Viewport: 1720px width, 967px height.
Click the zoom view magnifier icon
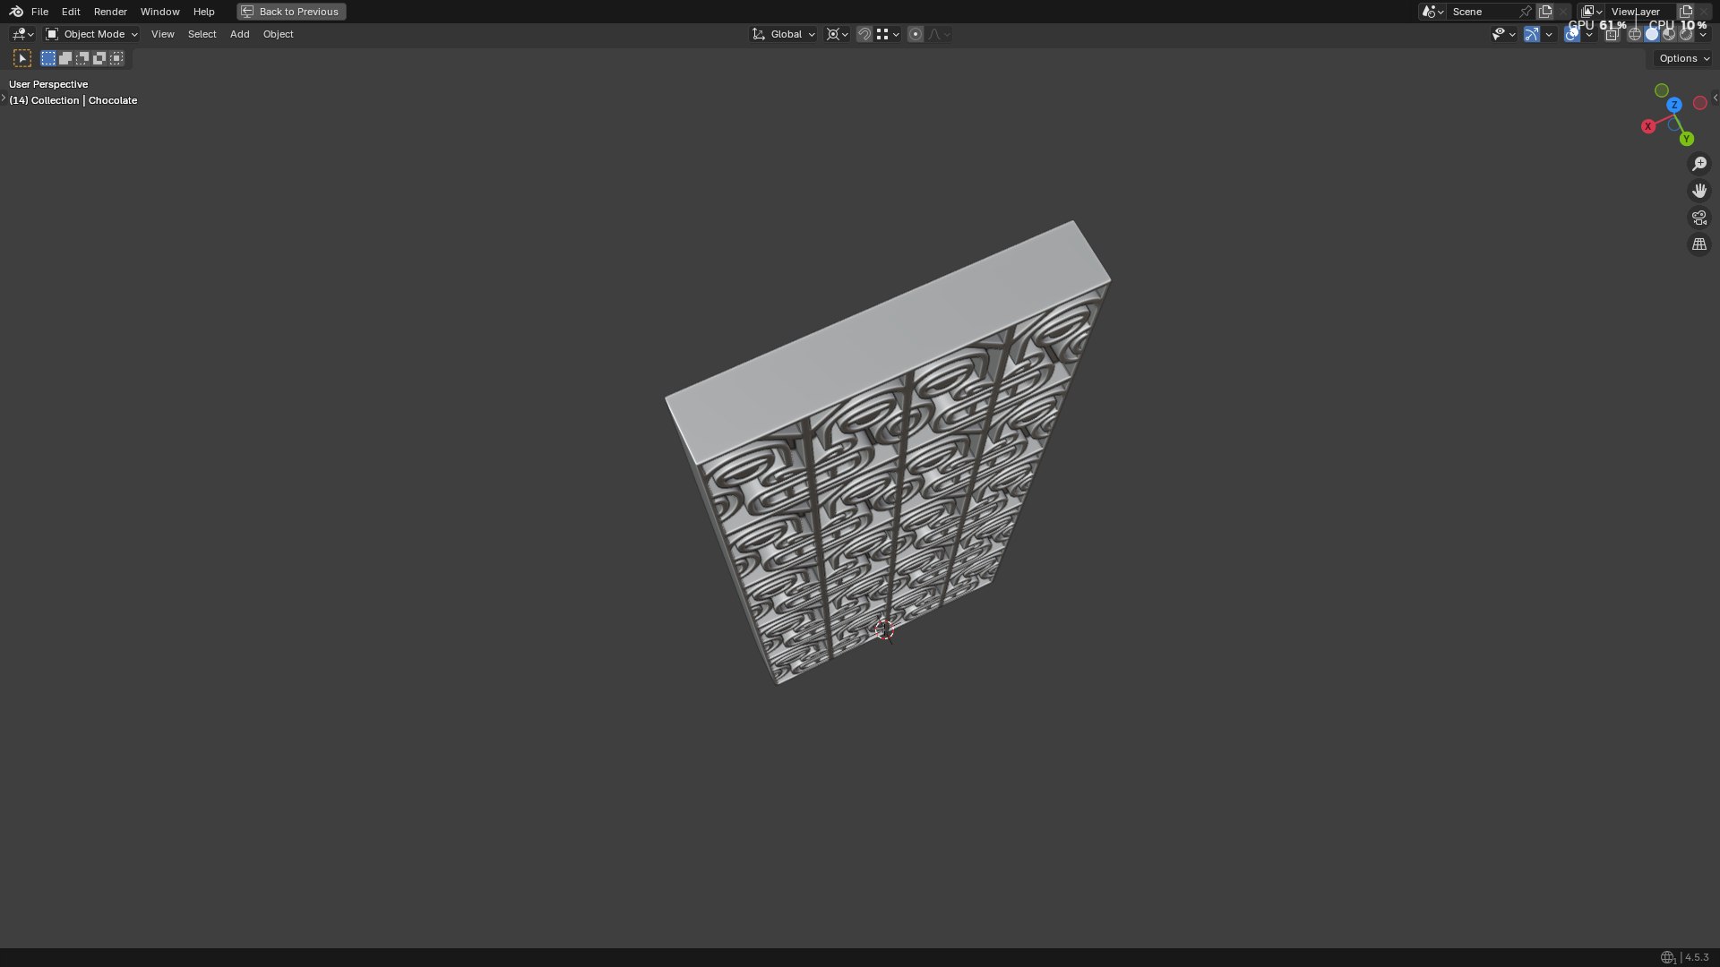click(x=1698, y=164)
